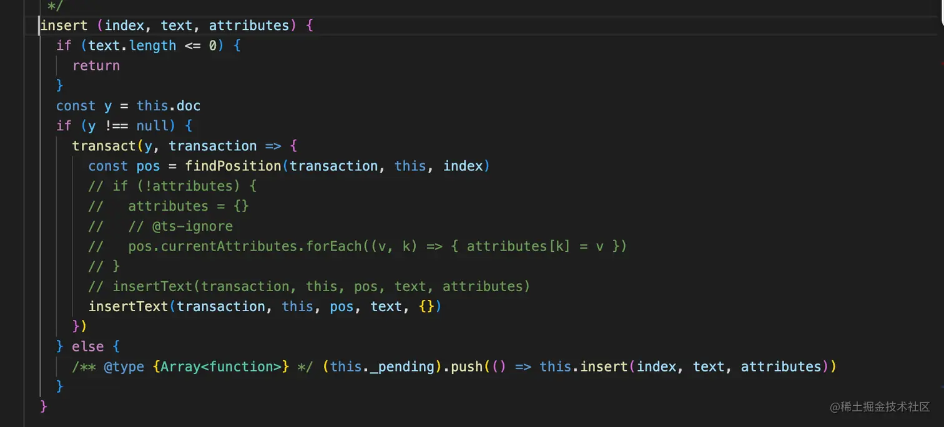This screenshot has width=944, height=427.
Task: Click the transaction arrow function parameter after y
Action: coord(213,146)
